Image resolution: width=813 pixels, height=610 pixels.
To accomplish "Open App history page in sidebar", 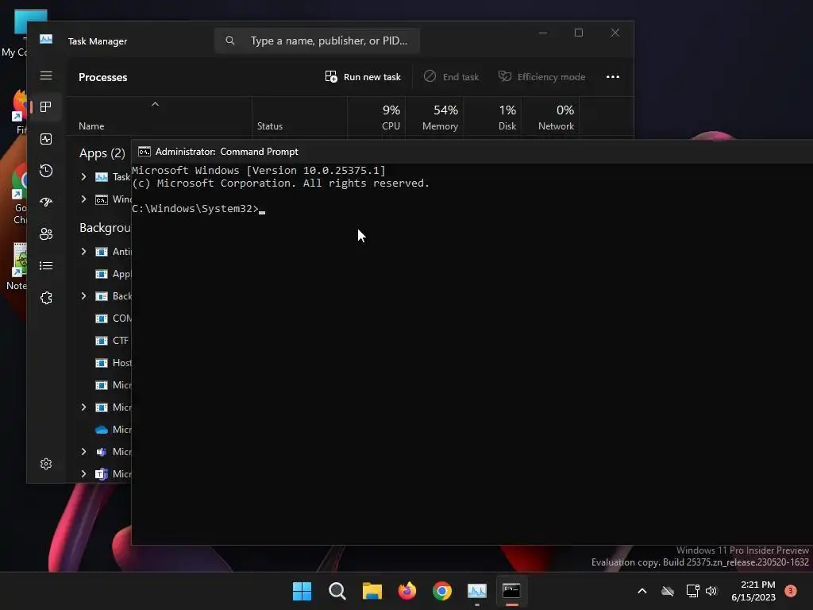I will point(46,171).
